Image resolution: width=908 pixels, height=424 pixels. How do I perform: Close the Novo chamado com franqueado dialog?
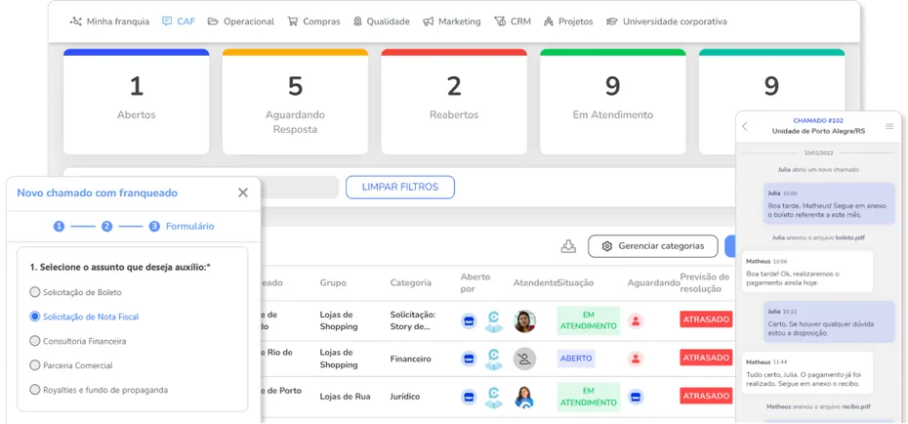(243, 192)
